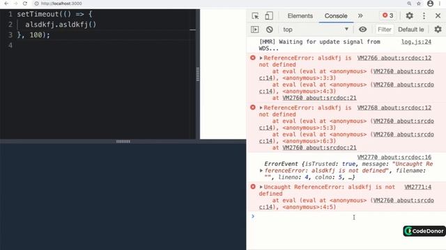This screenshot has height=250, width=446.
Task: Switch to the Console tab
Action: (x=336, y=16)
